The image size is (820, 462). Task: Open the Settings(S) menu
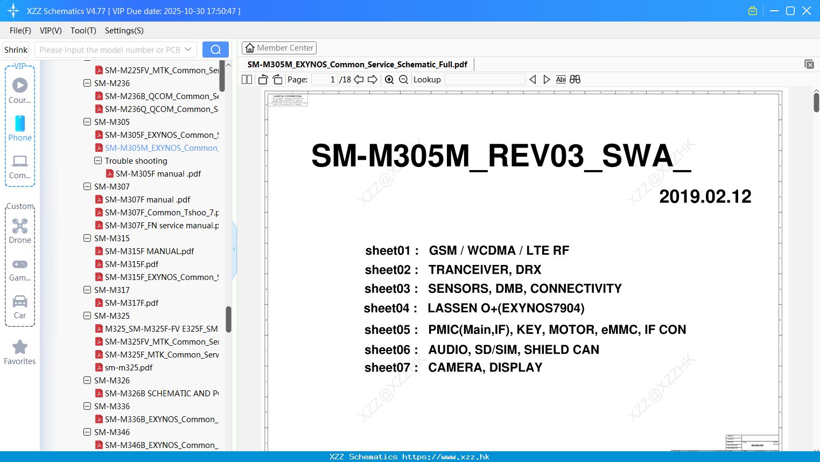click(x=124, y=31)
